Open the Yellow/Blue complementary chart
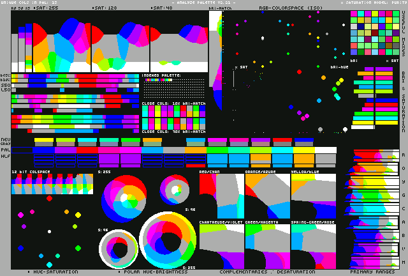 point(313,196)
